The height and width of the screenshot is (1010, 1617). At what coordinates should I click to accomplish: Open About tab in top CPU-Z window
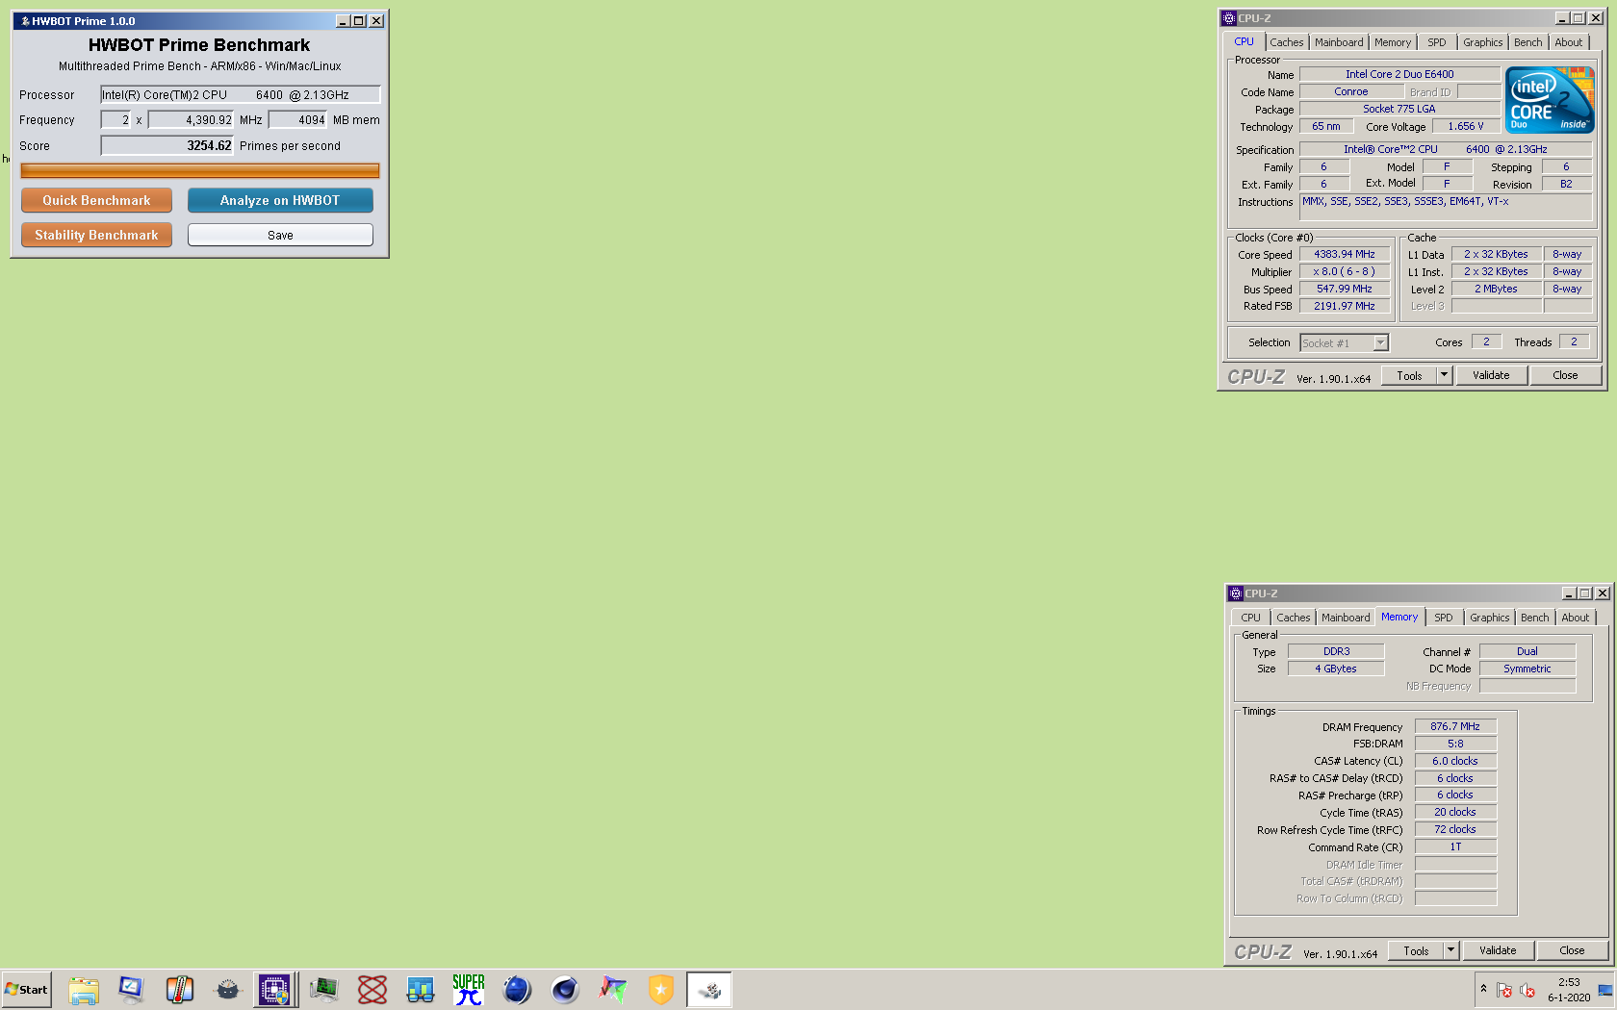pyautogui.click(x=1569, y=42)
